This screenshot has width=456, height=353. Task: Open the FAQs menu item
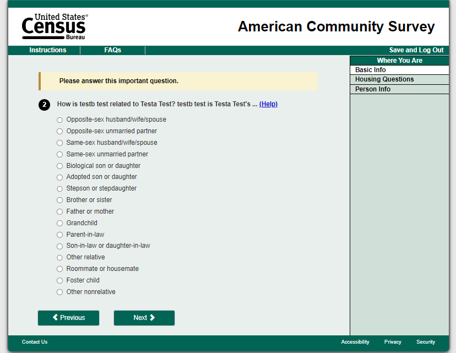point(112,50)
